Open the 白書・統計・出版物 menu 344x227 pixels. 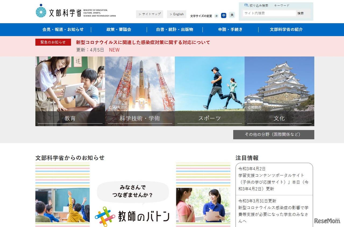tap(175, 30)
